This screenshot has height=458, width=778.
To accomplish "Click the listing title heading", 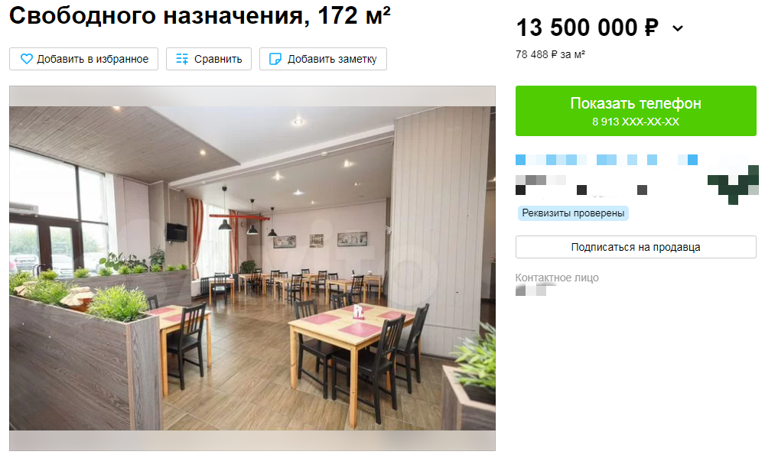I will pos(200,15).
